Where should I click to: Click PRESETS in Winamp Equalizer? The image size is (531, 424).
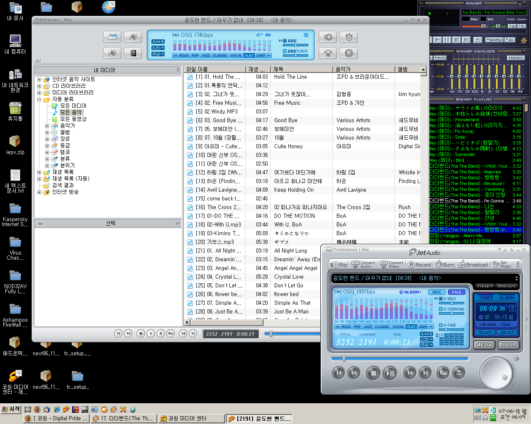pyautogui.click(x=516, y=58)
